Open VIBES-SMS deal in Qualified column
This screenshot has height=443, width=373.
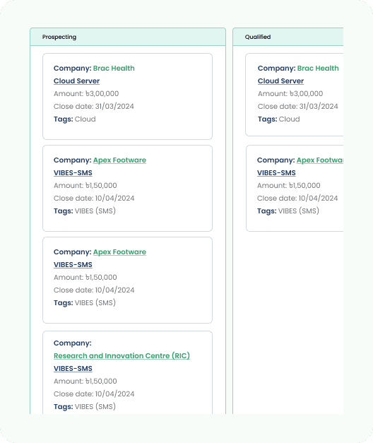(x=276, y=172)
